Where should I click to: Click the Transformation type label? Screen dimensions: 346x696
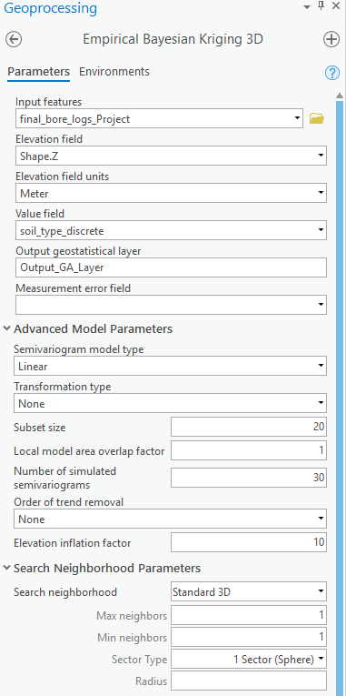[63, 387]
